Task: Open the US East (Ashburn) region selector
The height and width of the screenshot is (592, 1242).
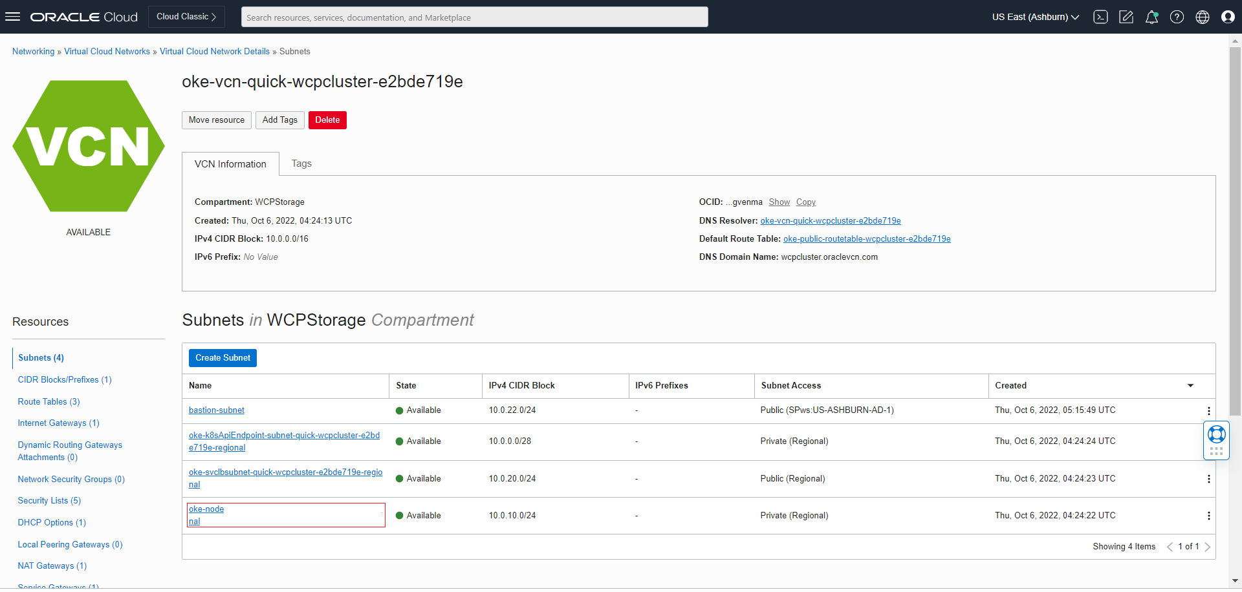Action: point(1036,17)
